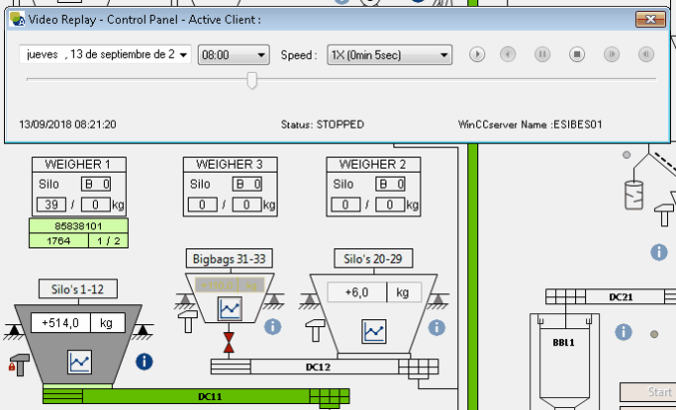Click dark blue info icon beside Silo's 1-12 hopper

[x=145, y=362]
